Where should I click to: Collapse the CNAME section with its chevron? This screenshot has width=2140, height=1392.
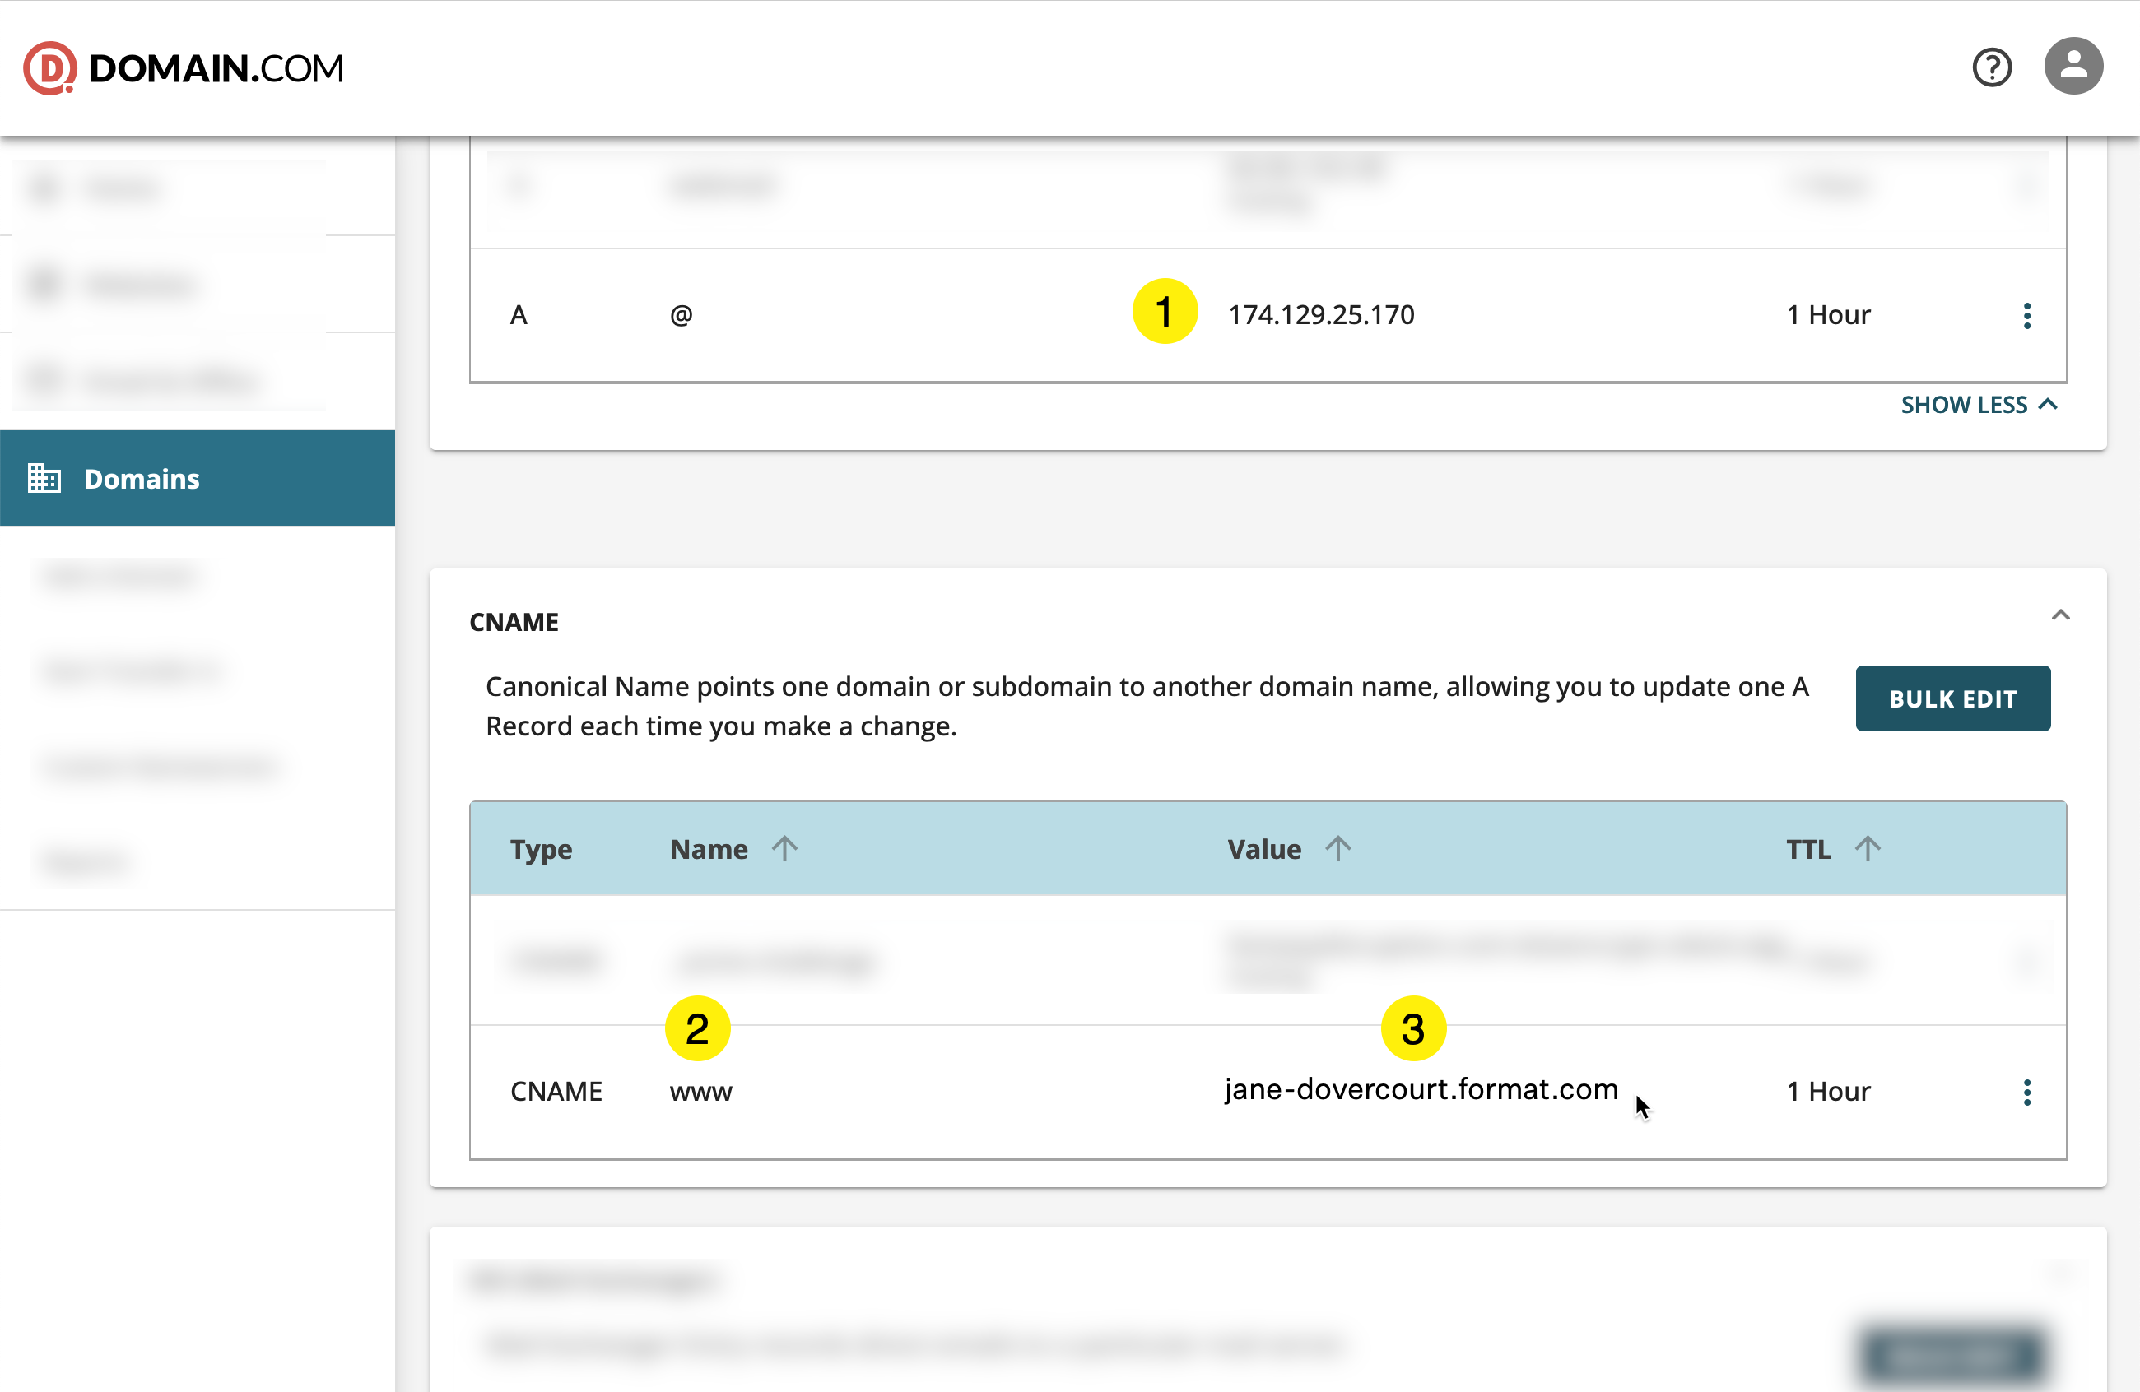click(2062, 615)
